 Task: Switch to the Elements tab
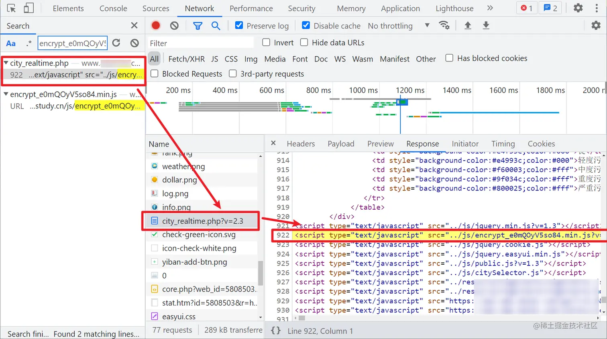(x=68, y=8)
